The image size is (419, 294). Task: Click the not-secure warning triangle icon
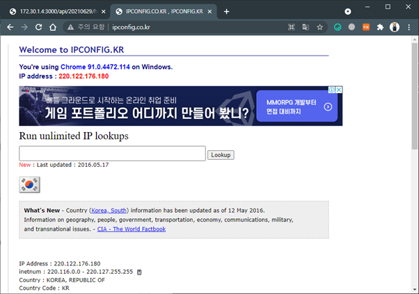coord(70,27)
